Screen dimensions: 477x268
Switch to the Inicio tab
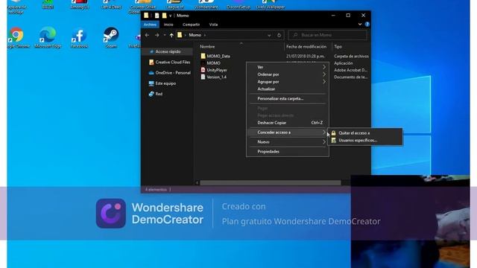coord(168,25)
